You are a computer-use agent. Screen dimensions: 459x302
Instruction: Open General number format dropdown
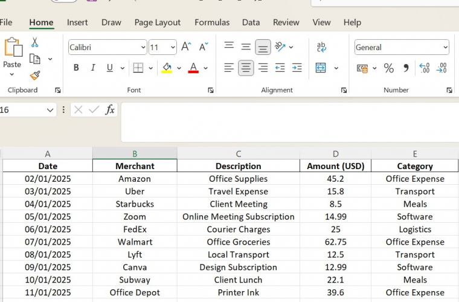pyautogui.click(x=445, y=47)
